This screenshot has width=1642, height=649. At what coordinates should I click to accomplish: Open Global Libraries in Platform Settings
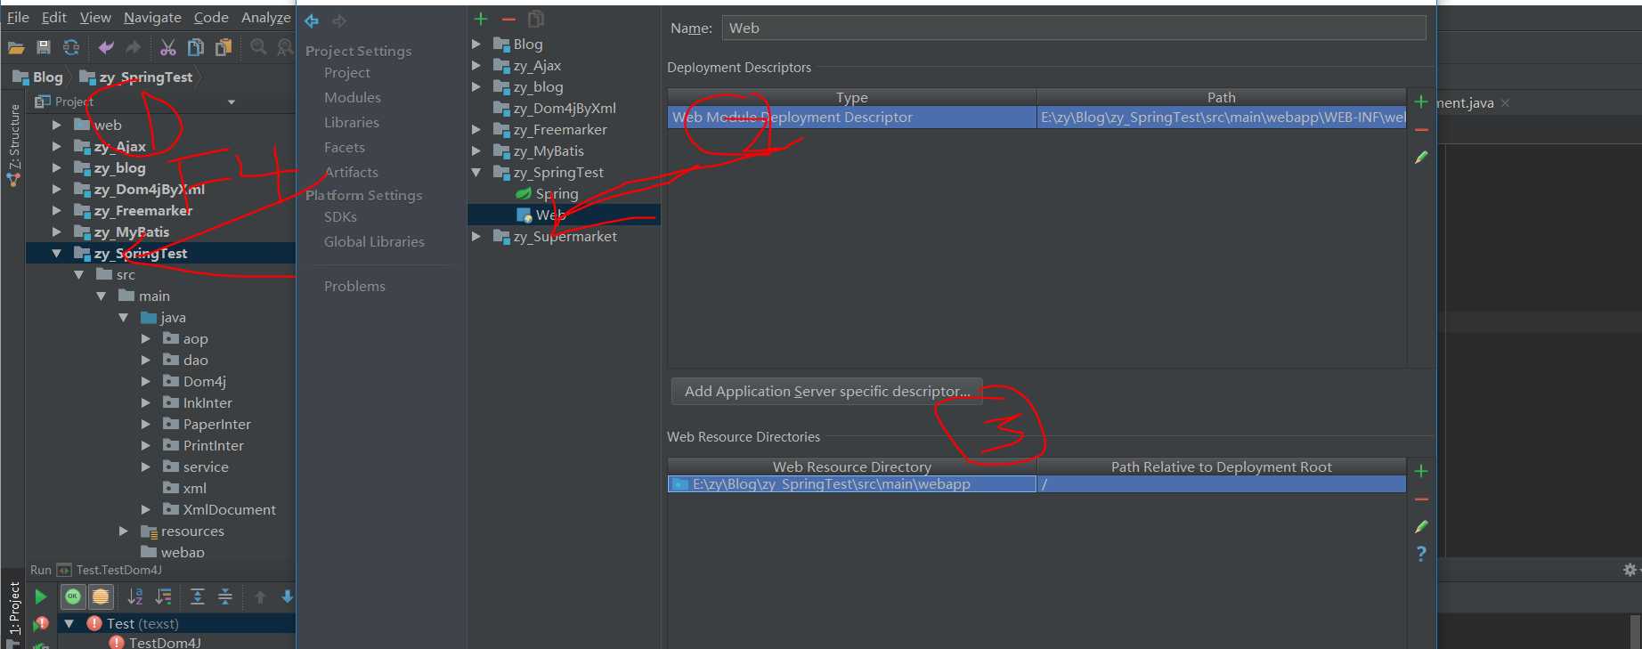click(x=374, y=241)
